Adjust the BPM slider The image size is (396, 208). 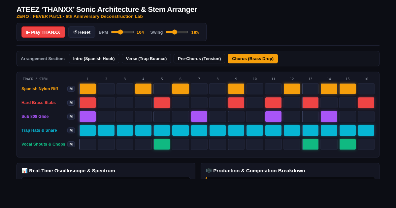(x=122, y=32)
